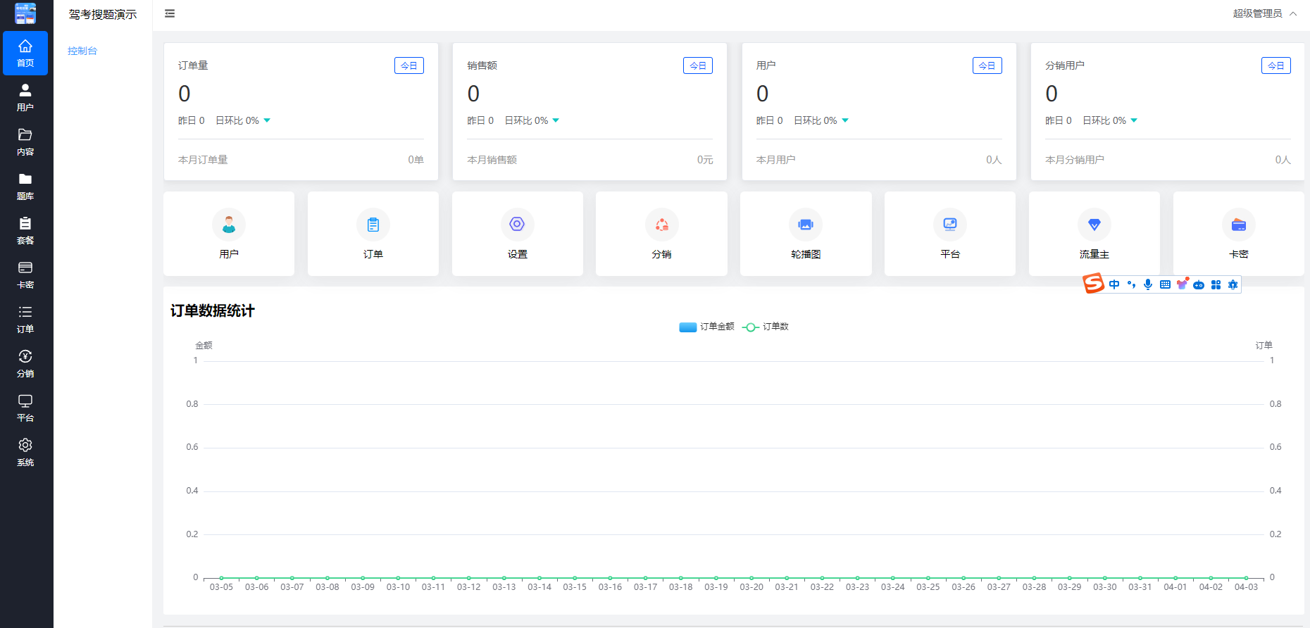Click the 日环比 arrow in 销售额 card
This screenshot has width=1310, height=628.
click(556, 120)
